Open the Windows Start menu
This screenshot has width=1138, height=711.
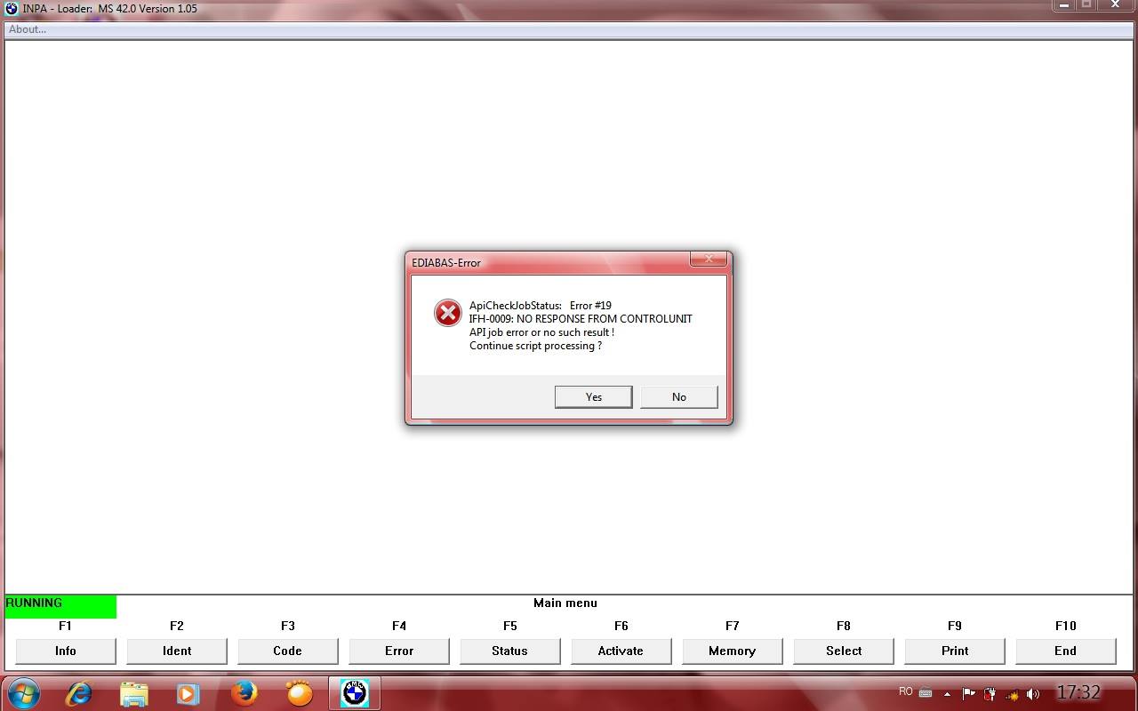pyautogui.click(x=24, y=692)
